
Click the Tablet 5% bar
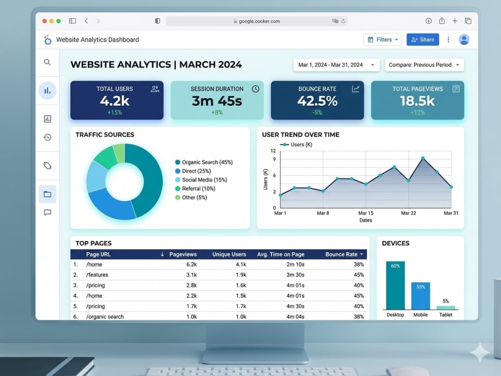tap(446, 308)
